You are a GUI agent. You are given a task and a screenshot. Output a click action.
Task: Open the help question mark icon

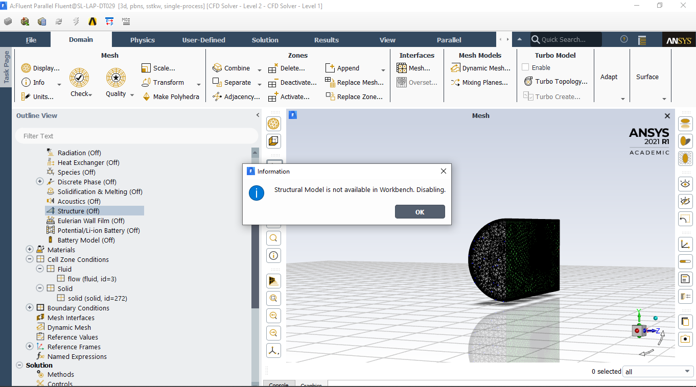624,39
